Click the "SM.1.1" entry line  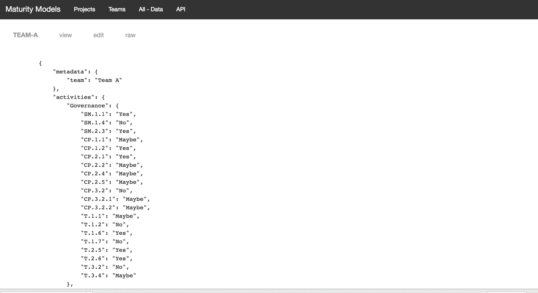(x=108, y=114)
